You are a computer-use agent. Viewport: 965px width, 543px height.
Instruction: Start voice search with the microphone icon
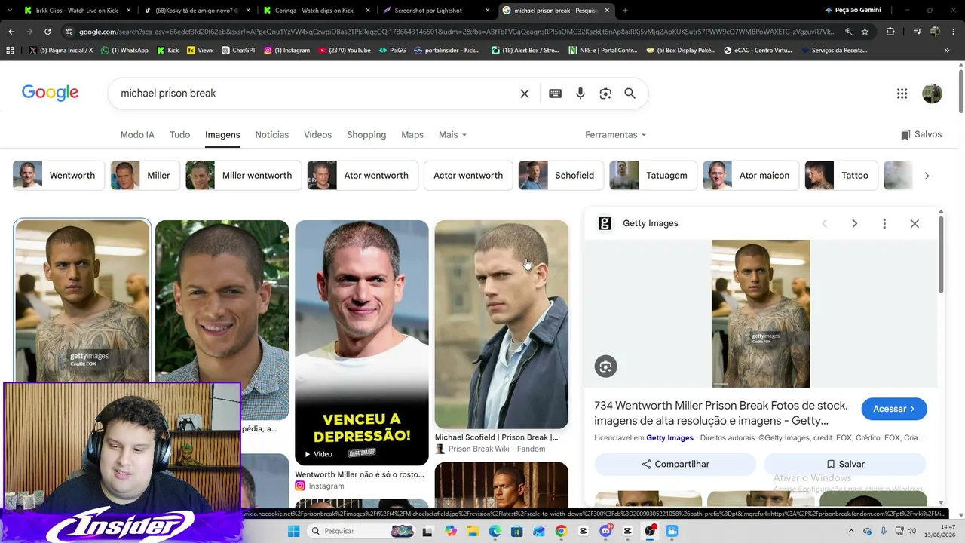pyautogui.click(x=581, y=94)
